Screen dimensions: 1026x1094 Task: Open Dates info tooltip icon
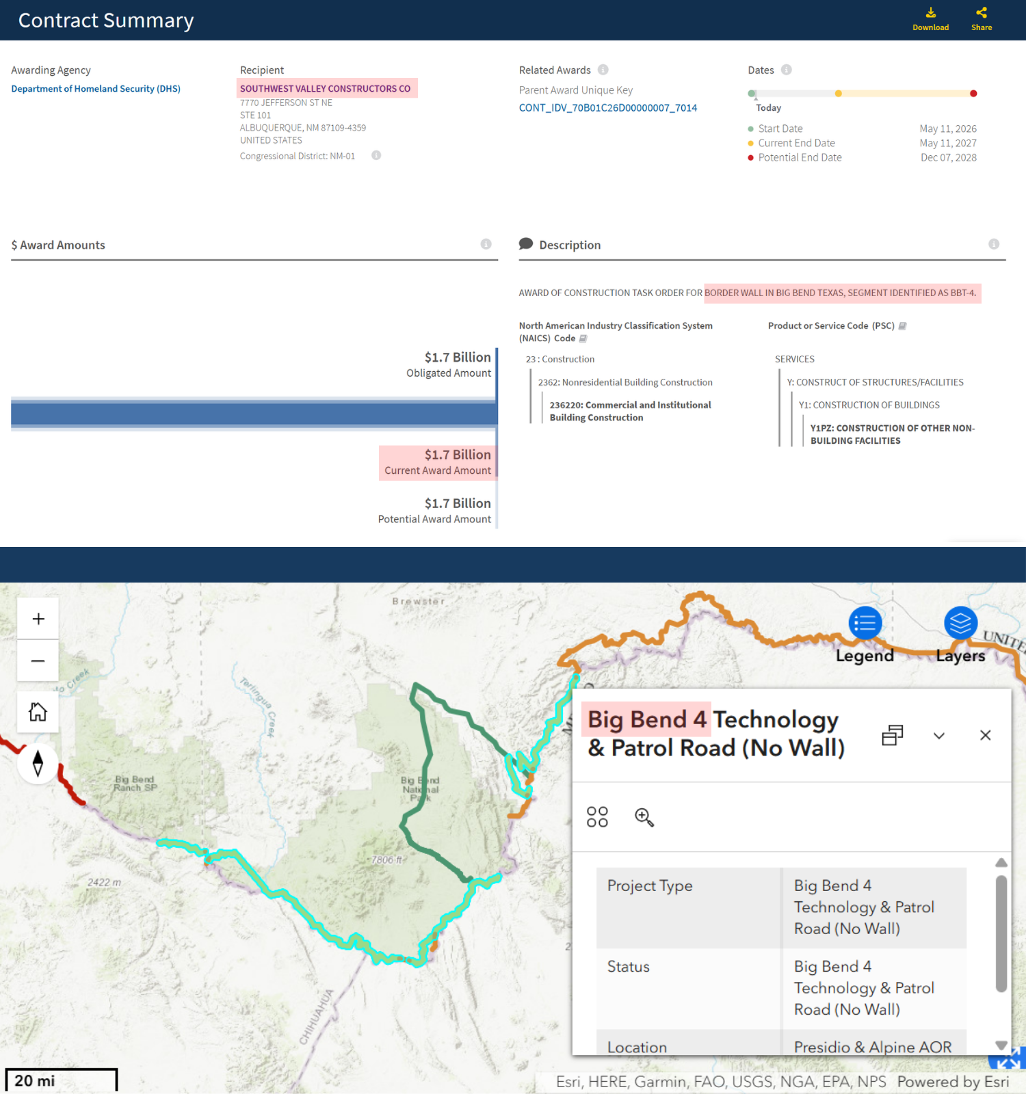coord(787,70)
